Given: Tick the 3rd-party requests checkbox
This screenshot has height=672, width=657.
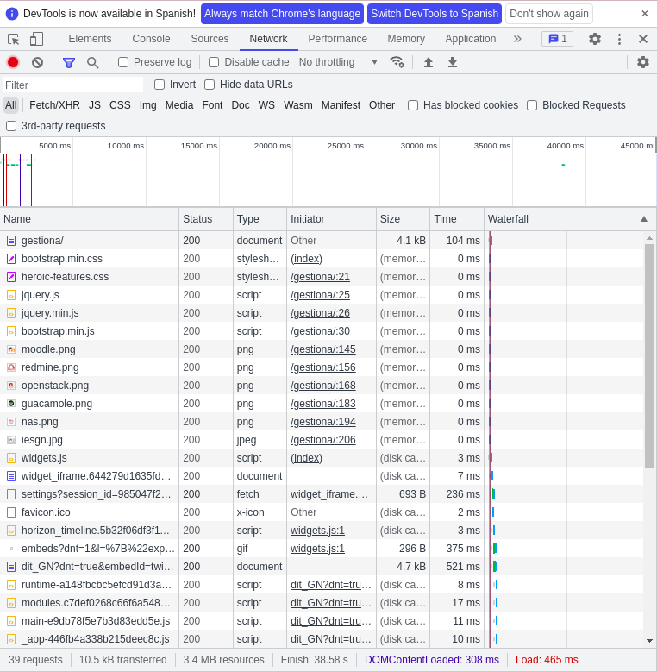Looking at the screenshot, I should [x=11, y=126].
